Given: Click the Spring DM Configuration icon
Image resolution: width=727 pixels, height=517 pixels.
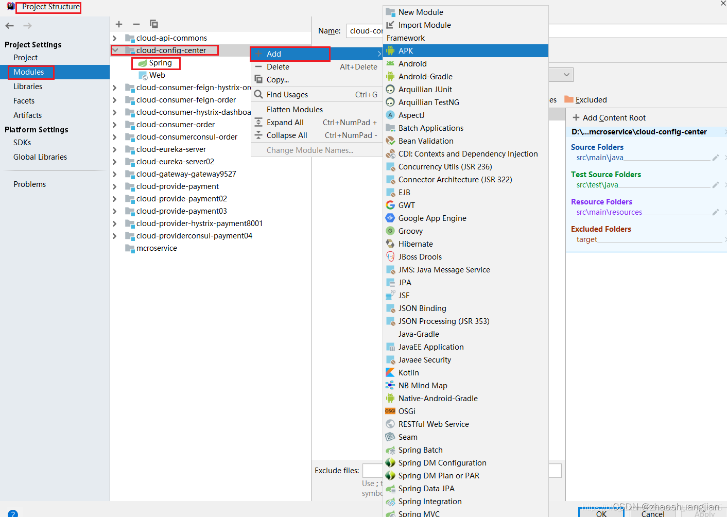Looking at the screenshot, I should (390, 462).
